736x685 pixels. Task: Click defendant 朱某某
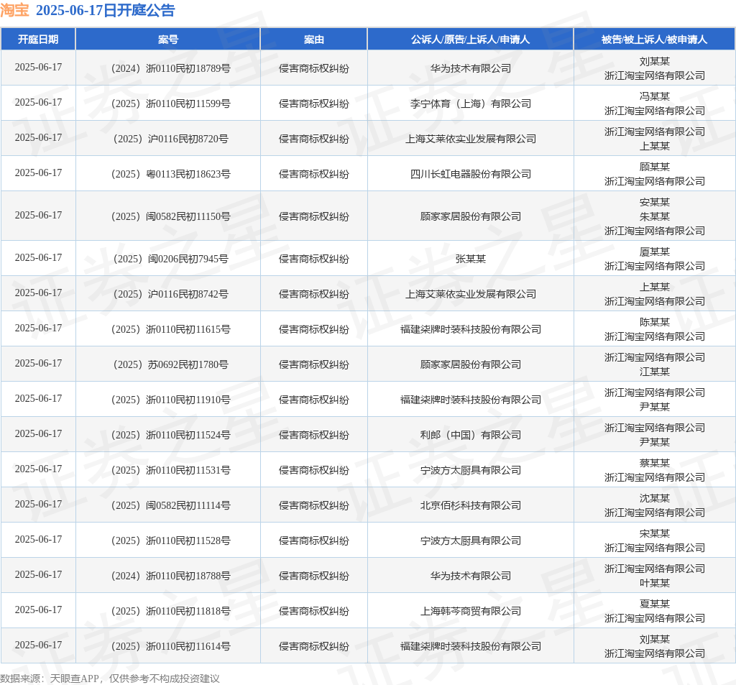[x=654, y=216]
